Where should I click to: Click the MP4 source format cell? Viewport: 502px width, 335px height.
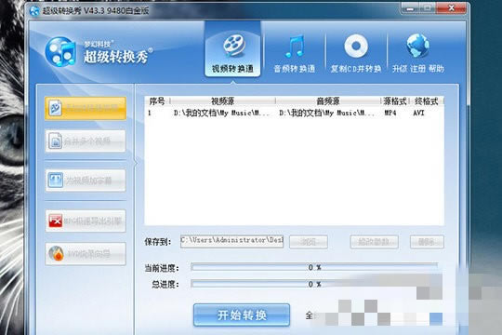(x=390, y=114)
